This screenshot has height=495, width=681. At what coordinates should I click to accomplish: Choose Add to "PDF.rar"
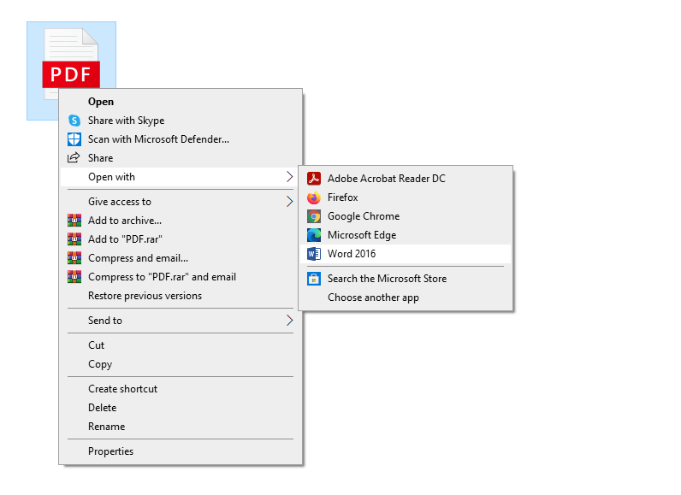[180, 239]
